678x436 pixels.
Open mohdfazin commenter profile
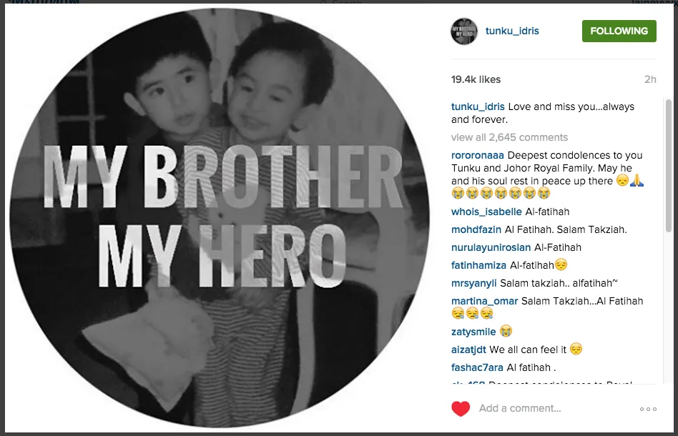476,229
